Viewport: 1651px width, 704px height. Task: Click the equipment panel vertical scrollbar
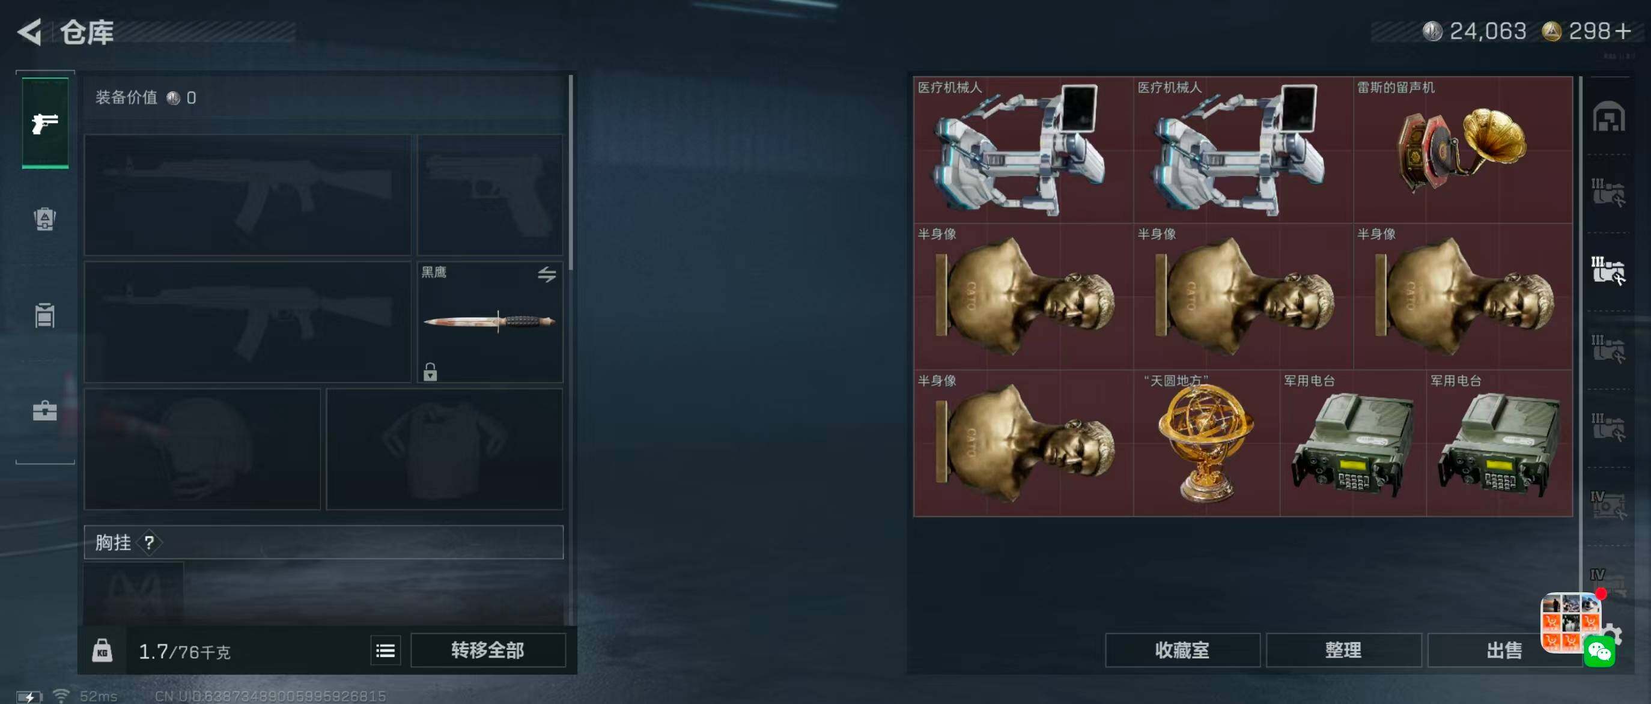click(570, 173)
